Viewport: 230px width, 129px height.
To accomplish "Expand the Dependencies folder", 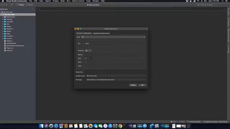I will coord(3,17).
